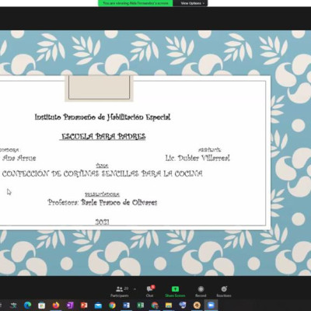Click the green screen-sharing notification banner

[x=135, y=3]
